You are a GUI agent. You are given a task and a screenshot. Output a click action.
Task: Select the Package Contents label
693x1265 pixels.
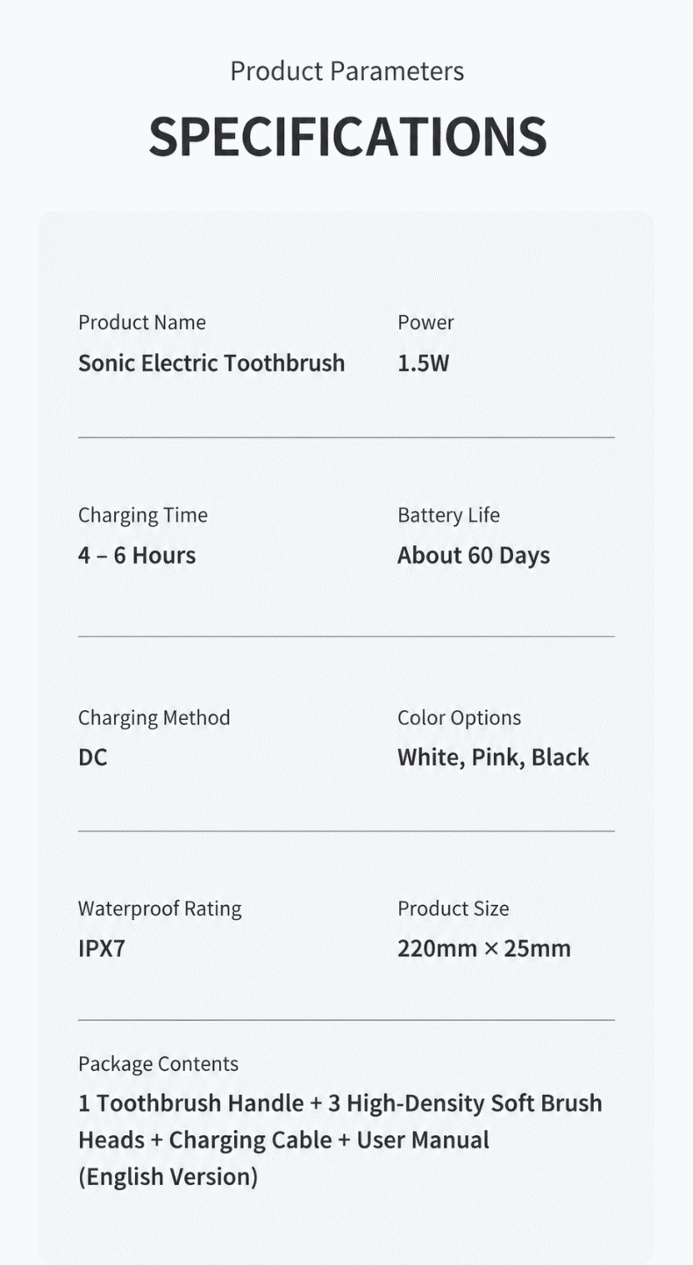(x=158, y=1064)
